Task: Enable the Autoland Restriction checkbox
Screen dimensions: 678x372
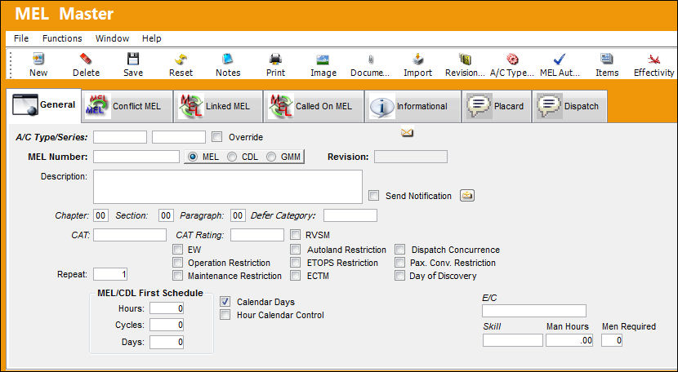Action: click(295, 250)
